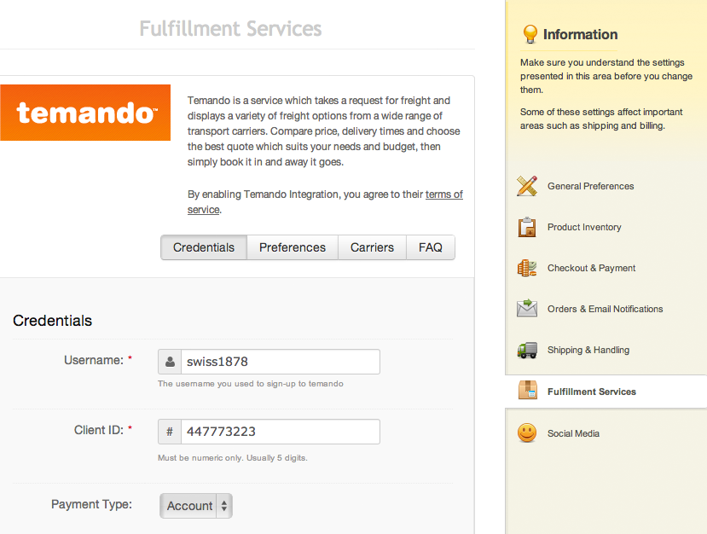The width and height of the screenshot is (707, 534).
Task: Go to Shipping & Handling settings
Action: tap(588, 350)
